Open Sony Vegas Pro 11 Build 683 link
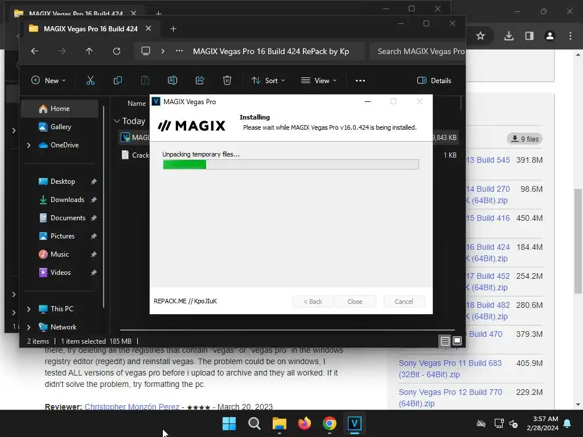The height and width of the screenshot is (437, 583). tap(450, 369)
